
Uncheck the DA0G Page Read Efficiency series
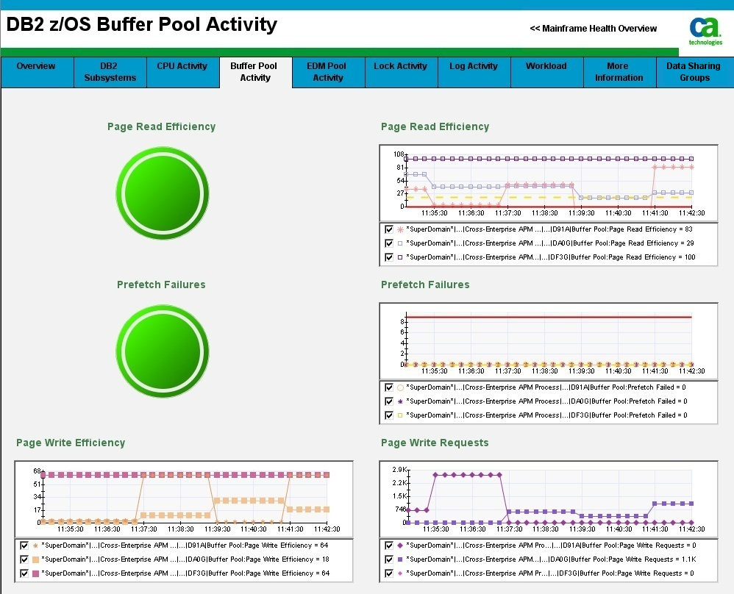click(x=389, y=243)
